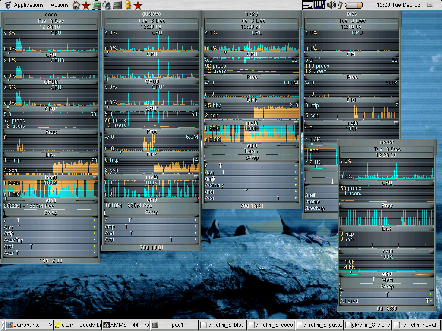Click the /net filesystem row in gustavo

tap(152, 233)
